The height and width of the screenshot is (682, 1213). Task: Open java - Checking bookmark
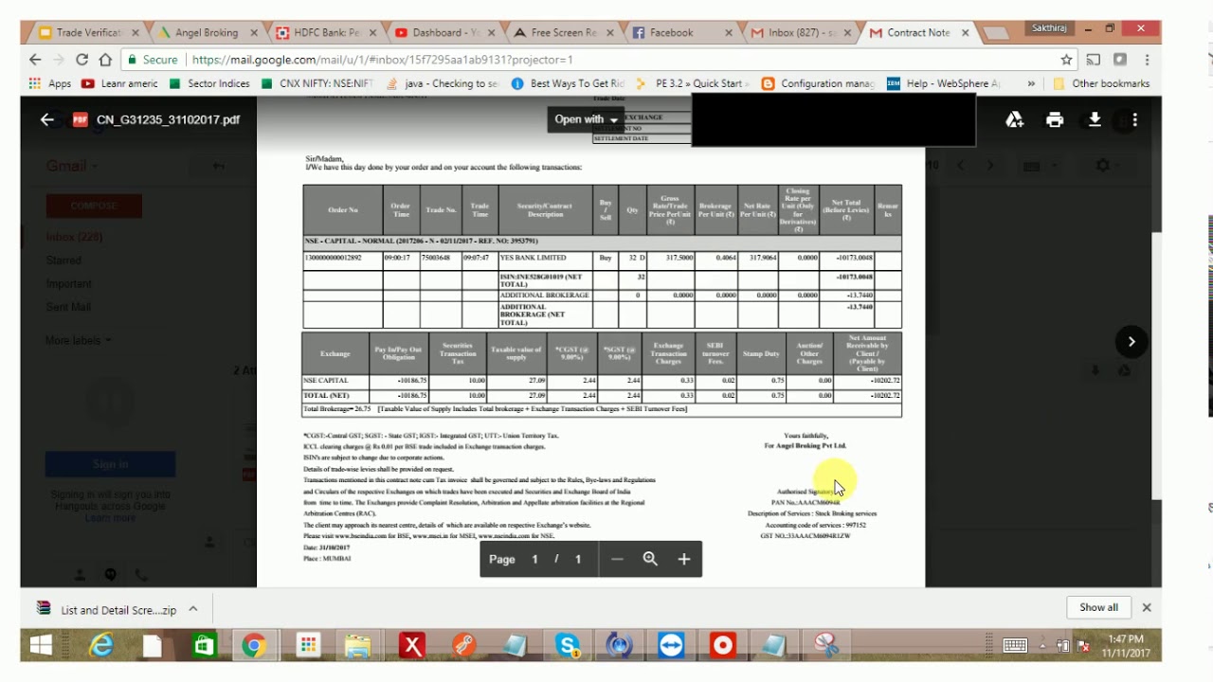pyautogui.click(x=443, y=83)
